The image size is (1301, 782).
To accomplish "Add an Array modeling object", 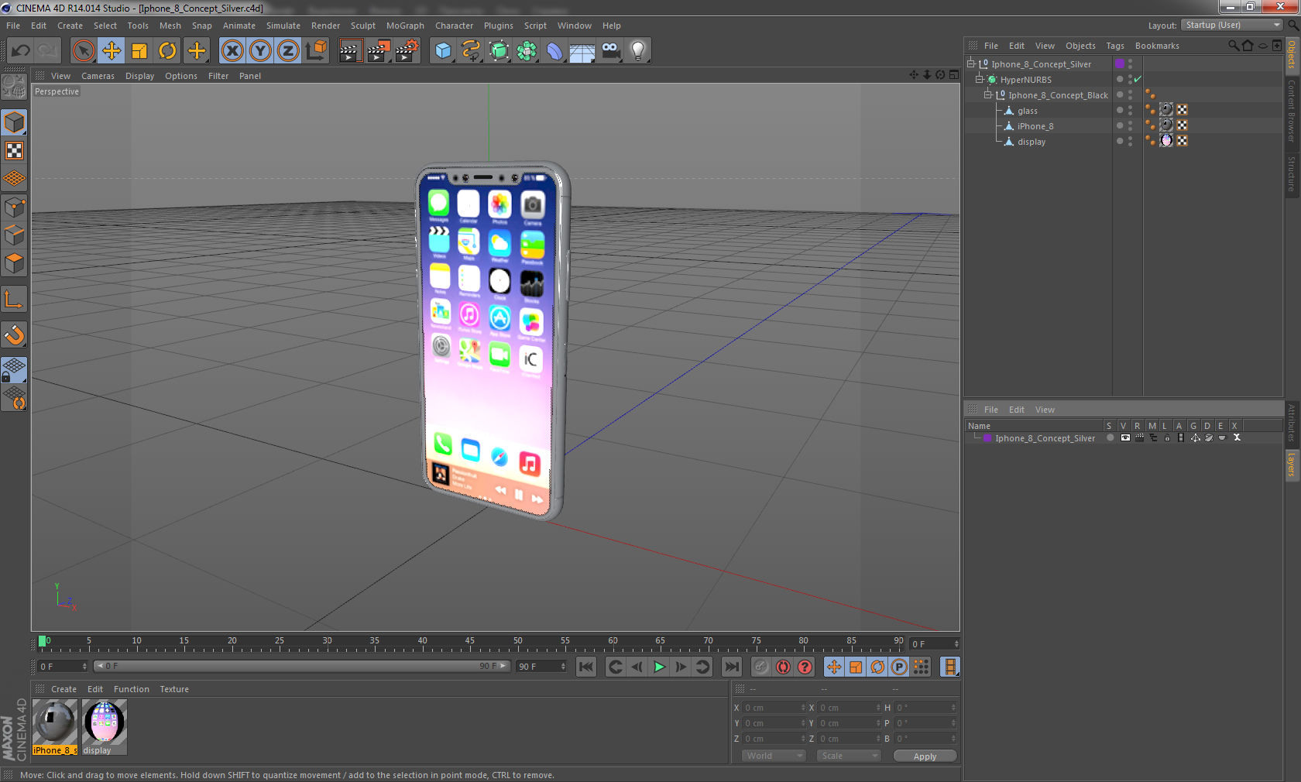I will coord(527,51).
